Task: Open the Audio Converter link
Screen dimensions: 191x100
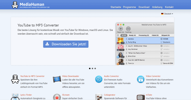Action: click(111, 76)
